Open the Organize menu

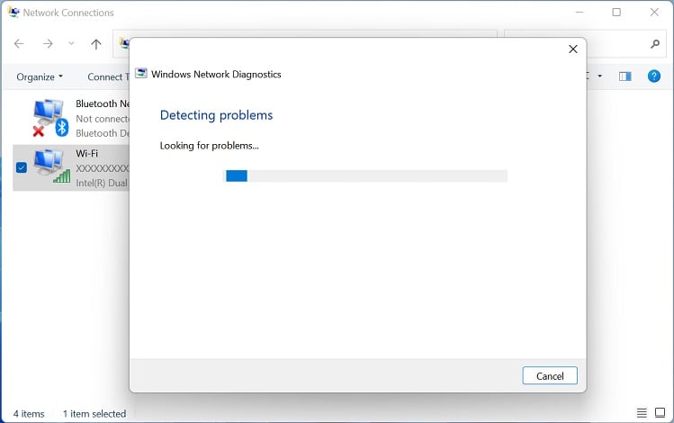tap(40, 76)
